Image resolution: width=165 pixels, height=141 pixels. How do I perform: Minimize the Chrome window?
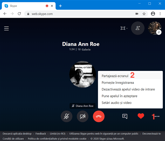pyautogui.click(x=140, y=4)
